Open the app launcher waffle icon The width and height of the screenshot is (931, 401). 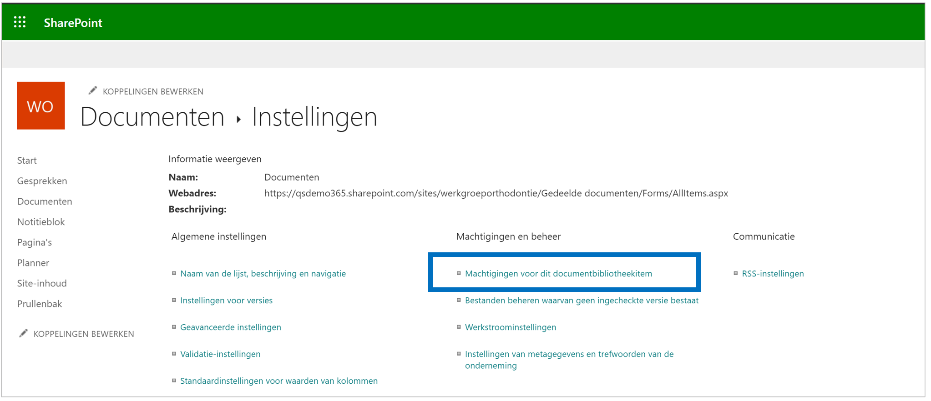point(20,22)
